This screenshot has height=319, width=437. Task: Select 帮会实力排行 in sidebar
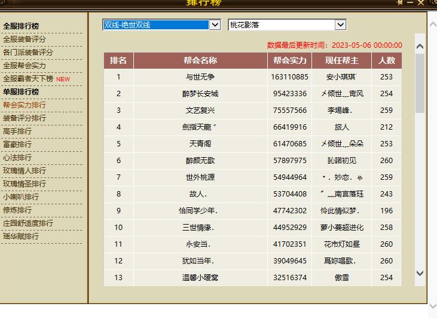point(25,105)
